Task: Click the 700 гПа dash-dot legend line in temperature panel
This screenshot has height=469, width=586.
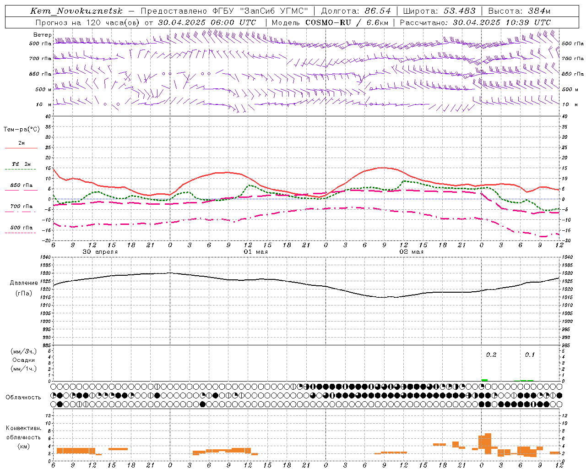Action: coord(20,213)
